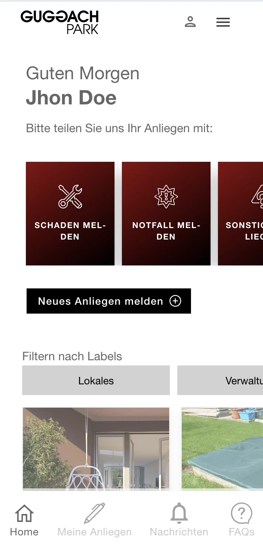Select the Sonstiges Anliegen card
This screenshot has height=545, width=263.
click(x=240, y=214)
